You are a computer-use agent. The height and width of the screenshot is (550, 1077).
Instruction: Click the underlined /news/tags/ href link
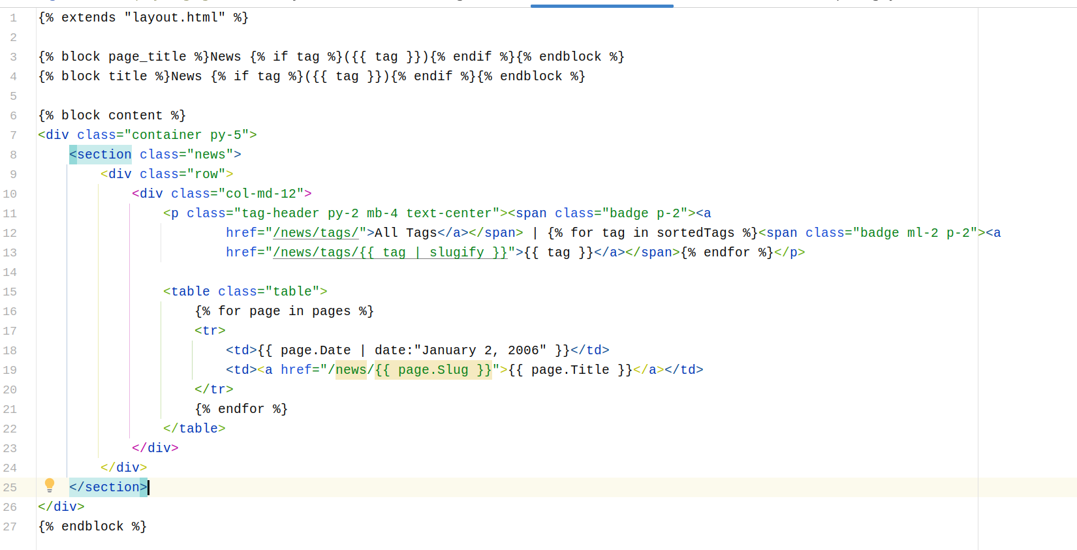coord(316,233)
